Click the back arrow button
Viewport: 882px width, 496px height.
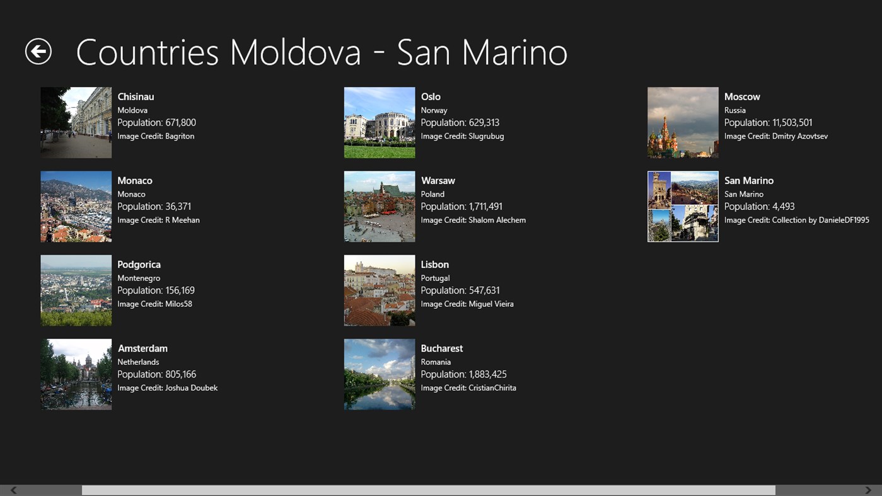tap(38, 50)
